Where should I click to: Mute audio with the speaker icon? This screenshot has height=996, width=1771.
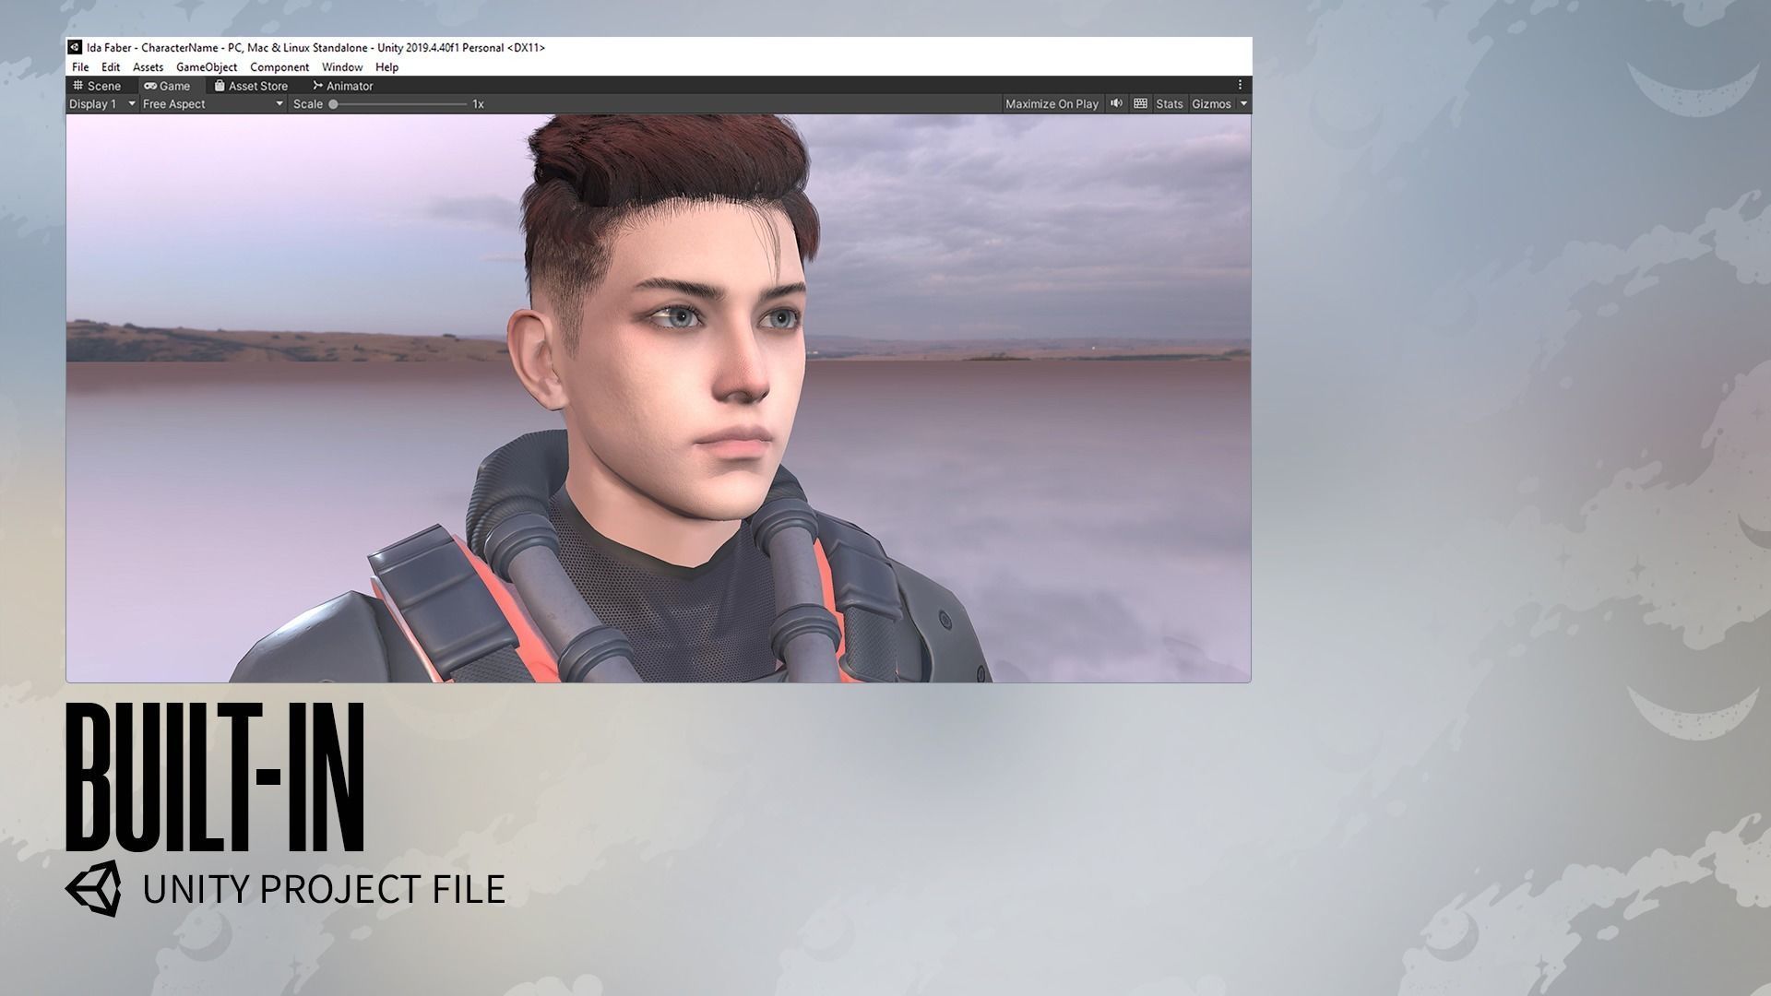tap(1116, 103)
